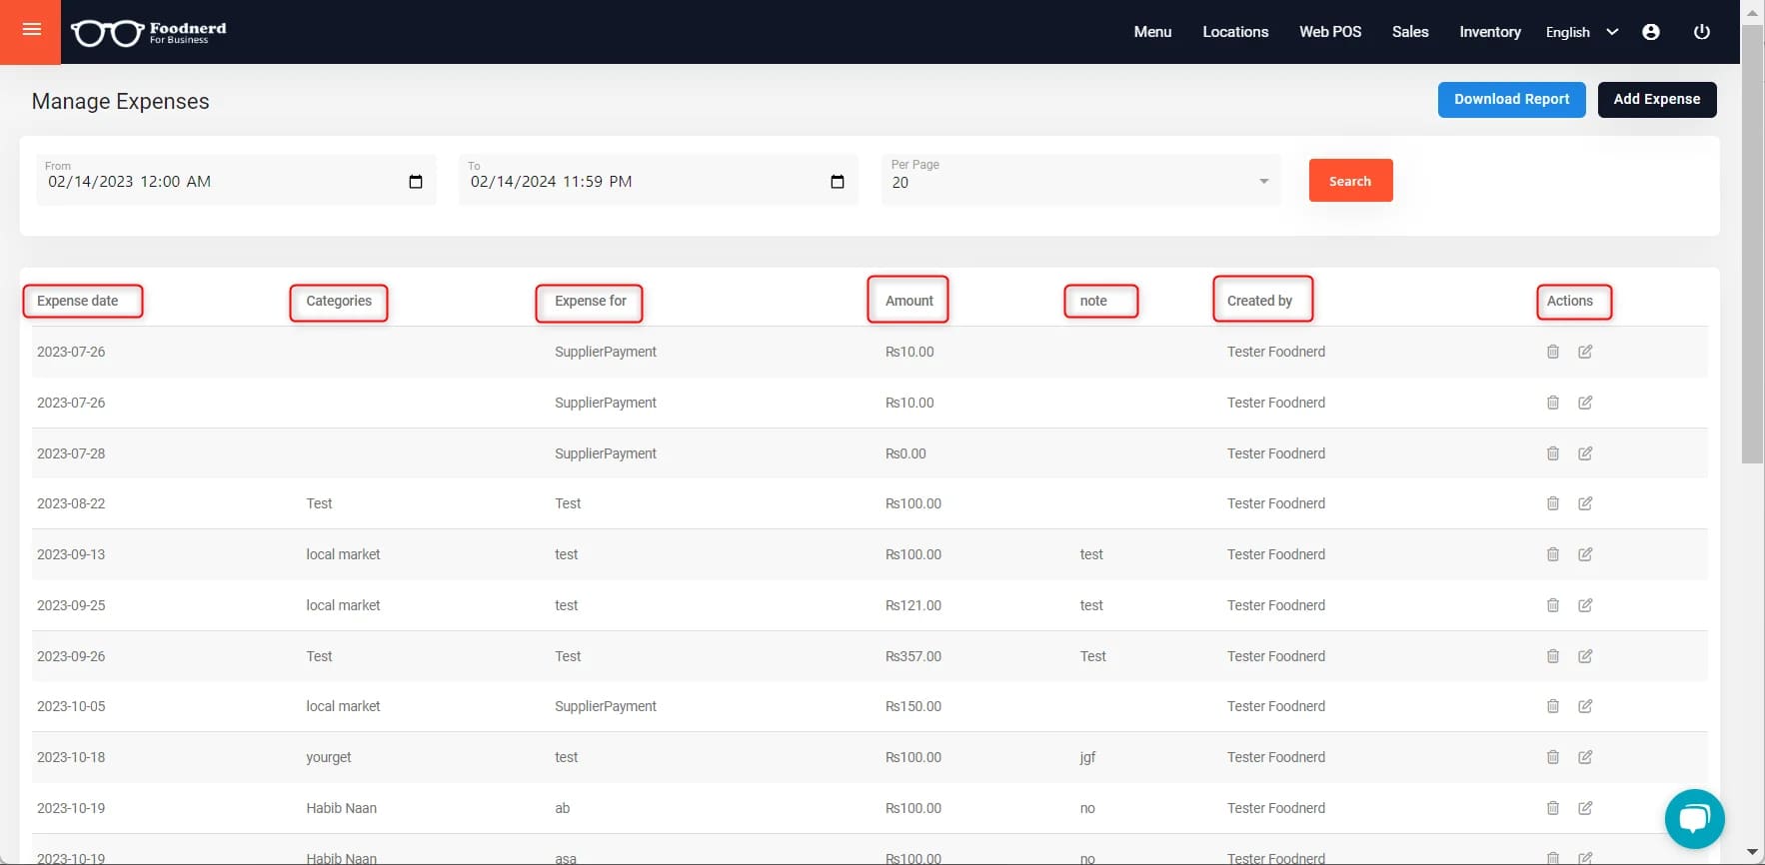Click the Categories column header
The image size is (1765, 865).
click(339, 301)
